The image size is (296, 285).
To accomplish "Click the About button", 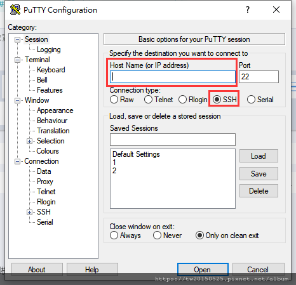I will click(x=37, y=269).
